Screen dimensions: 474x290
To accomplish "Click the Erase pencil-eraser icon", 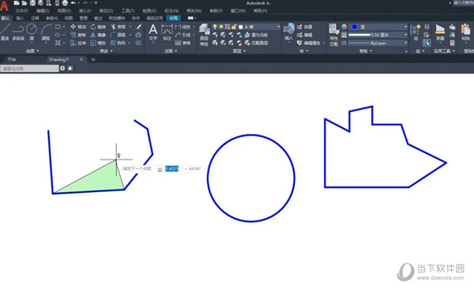I will point(139,27).
